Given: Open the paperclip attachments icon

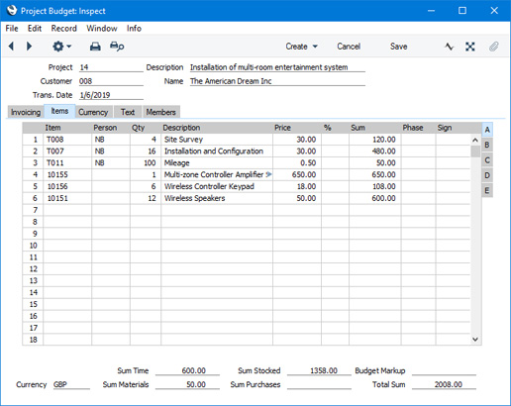Looking at the screenshot, I should click(x=493, y=47).
